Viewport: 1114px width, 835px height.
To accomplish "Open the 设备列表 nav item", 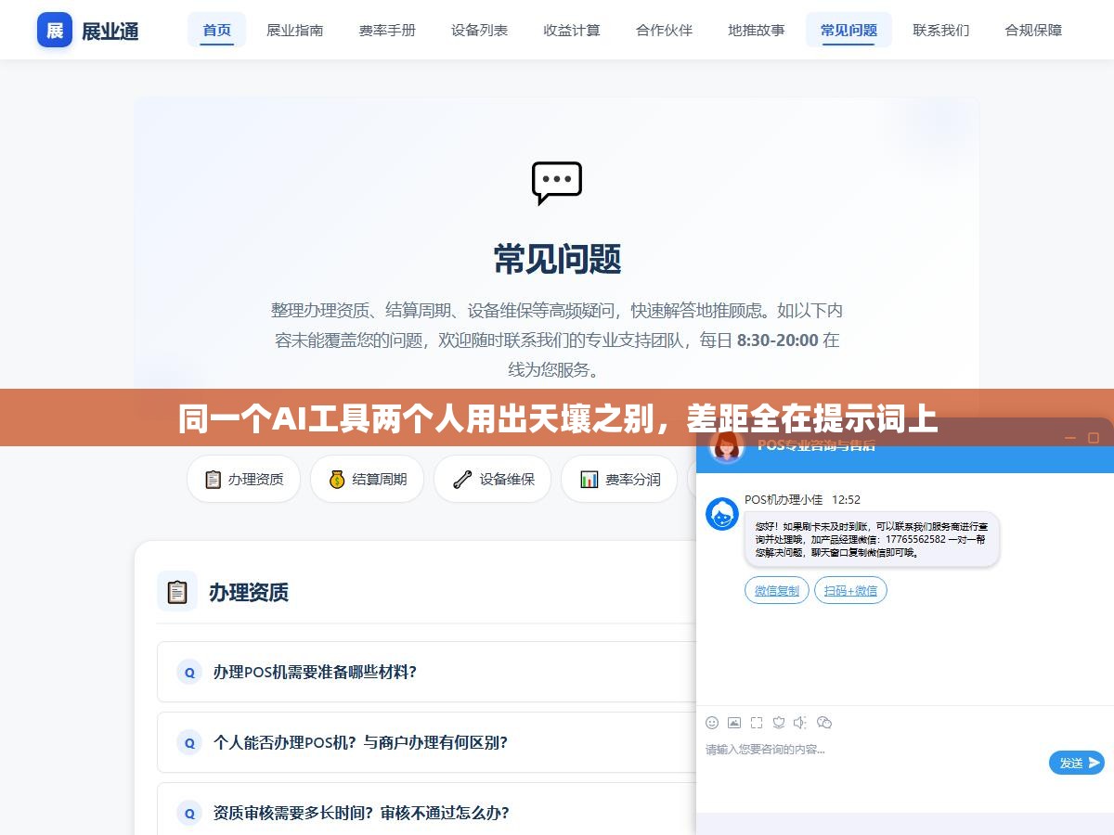I will coord(480,30).
